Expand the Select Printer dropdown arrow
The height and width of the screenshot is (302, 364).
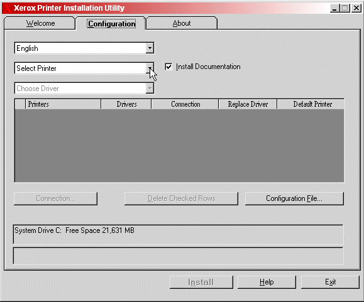pos(150,68)
